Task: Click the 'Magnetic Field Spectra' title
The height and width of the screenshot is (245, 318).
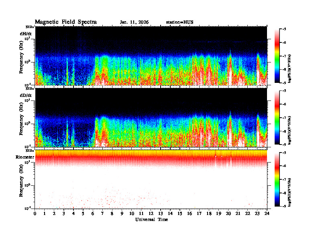Action: pyautogui.click(x=66, y=22)
